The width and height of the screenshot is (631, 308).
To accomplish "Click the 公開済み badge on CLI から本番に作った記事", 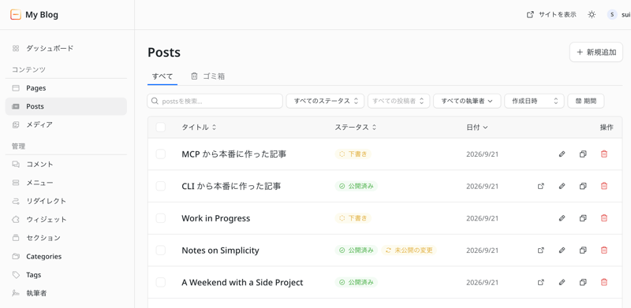I will (357, 186).
